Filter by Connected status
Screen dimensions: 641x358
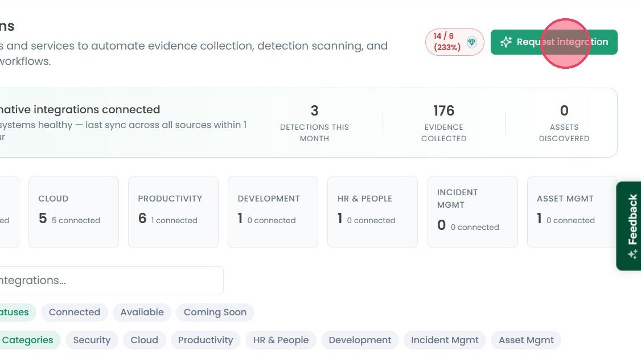click(75, 312)
